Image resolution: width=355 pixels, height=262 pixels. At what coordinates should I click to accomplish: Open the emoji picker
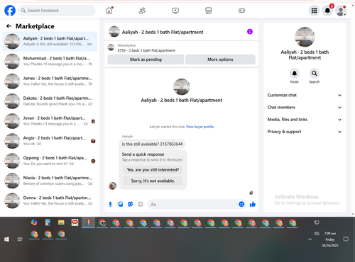(241, 204)
